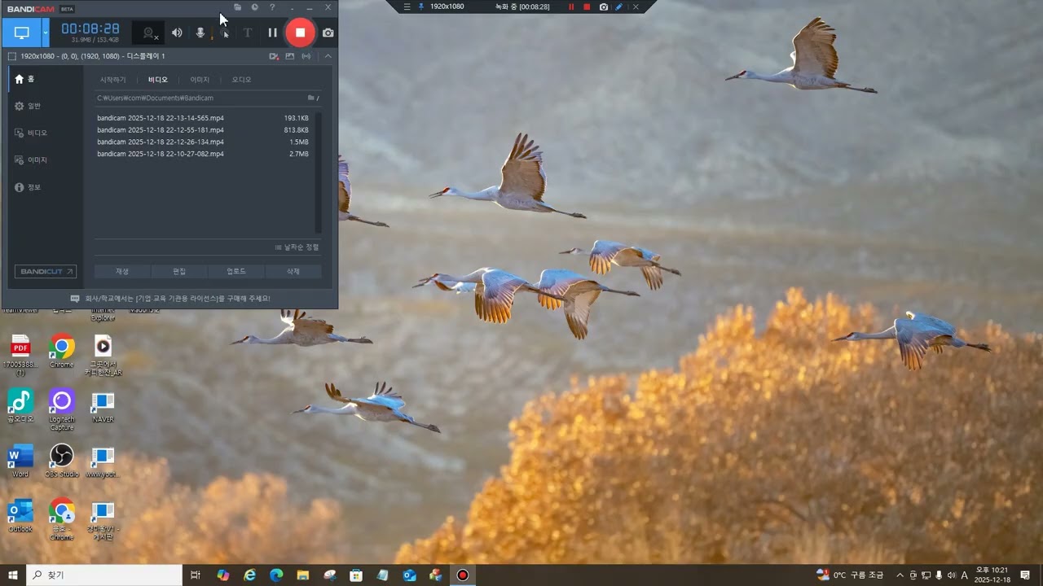Open the 비디오 settings in sidebar

46,133
